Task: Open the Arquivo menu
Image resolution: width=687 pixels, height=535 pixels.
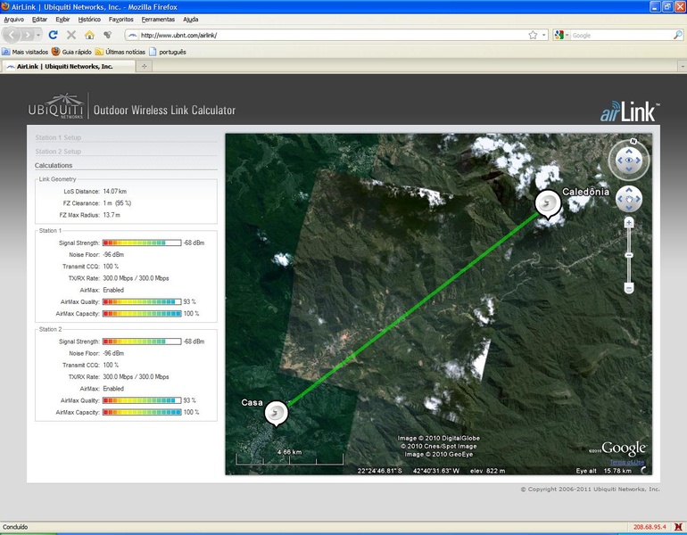Action: tap(14, 20)
